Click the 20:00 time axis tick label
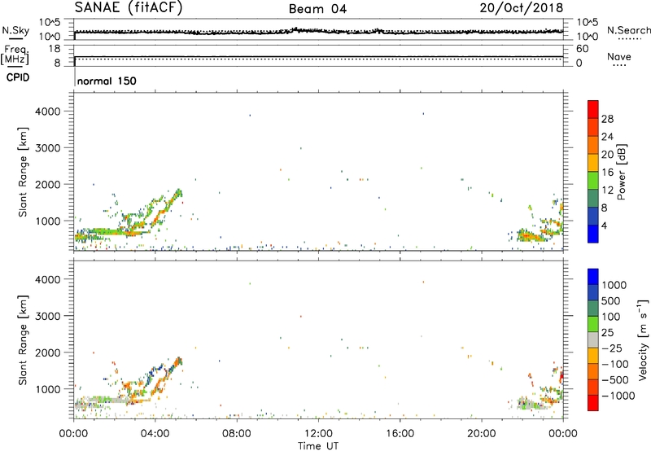This screenshot has width=651, height=451. (482, 434)
